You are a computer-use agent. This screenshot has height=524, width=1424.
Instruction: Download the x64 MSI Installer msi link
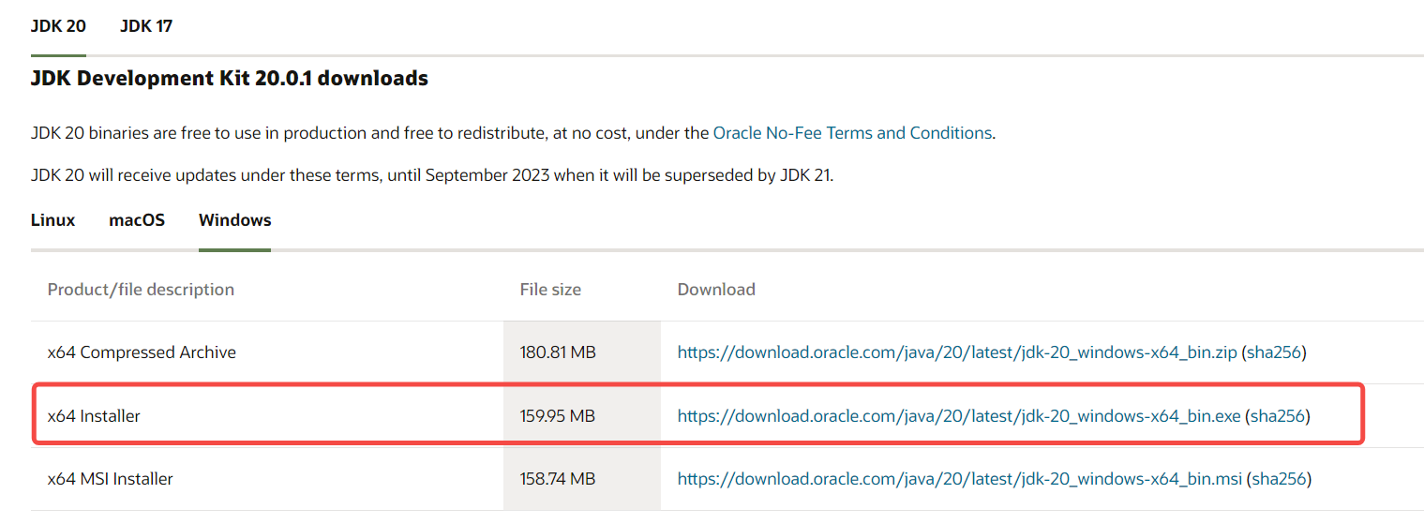960,478
